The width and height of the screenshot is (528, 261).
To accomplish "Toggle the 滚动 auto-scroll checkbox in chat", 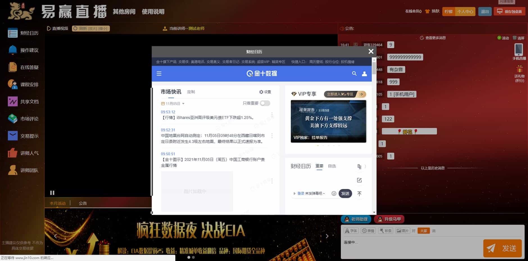I will pos(499,38).
